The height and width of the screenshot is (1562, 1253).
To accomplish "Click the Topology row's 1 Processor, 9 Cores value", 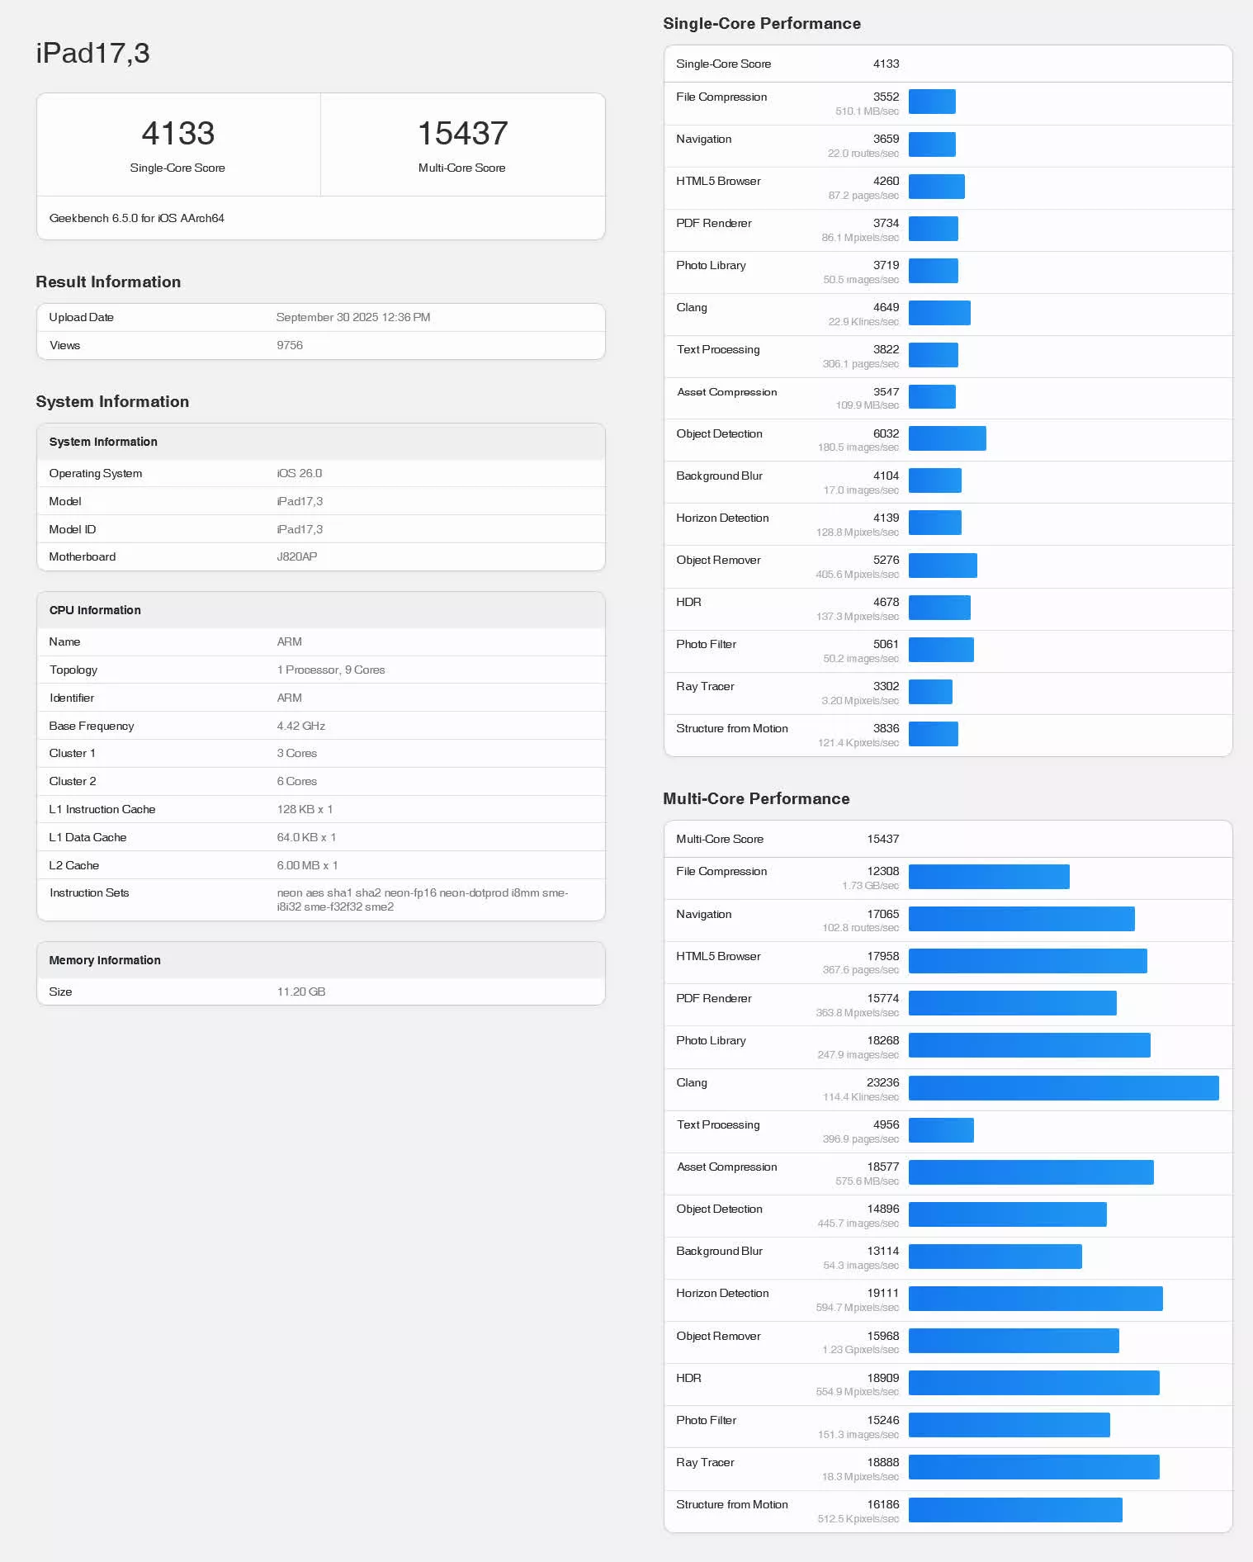I will (331, 670).
